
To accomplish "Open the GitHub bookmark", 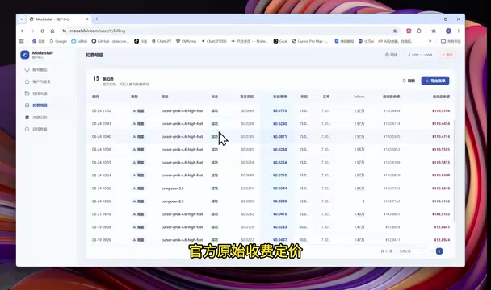I will [110, 41].
